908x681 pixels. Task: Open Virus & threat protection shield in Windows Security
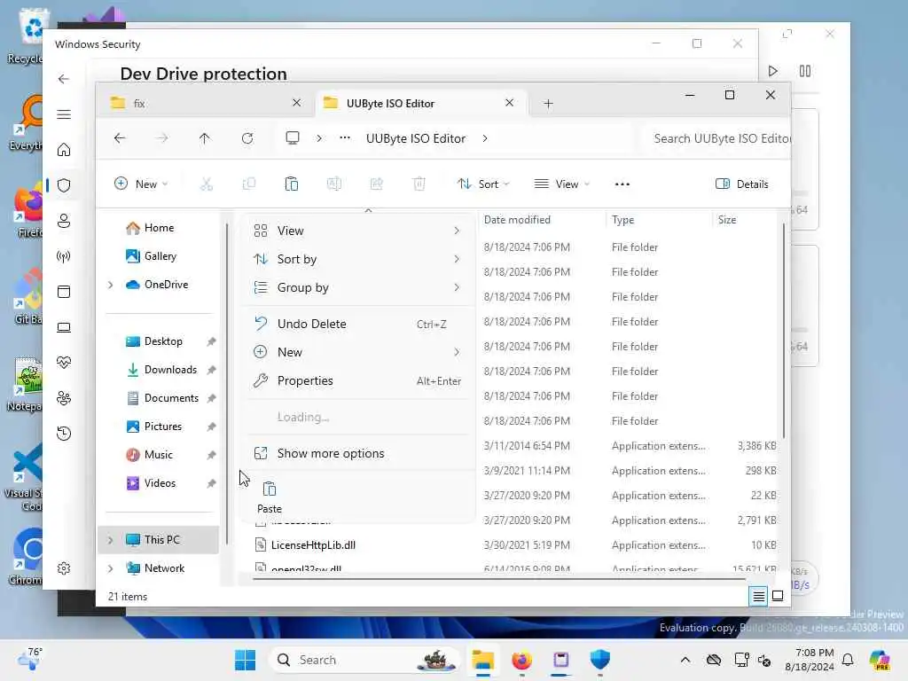point(64,185)
